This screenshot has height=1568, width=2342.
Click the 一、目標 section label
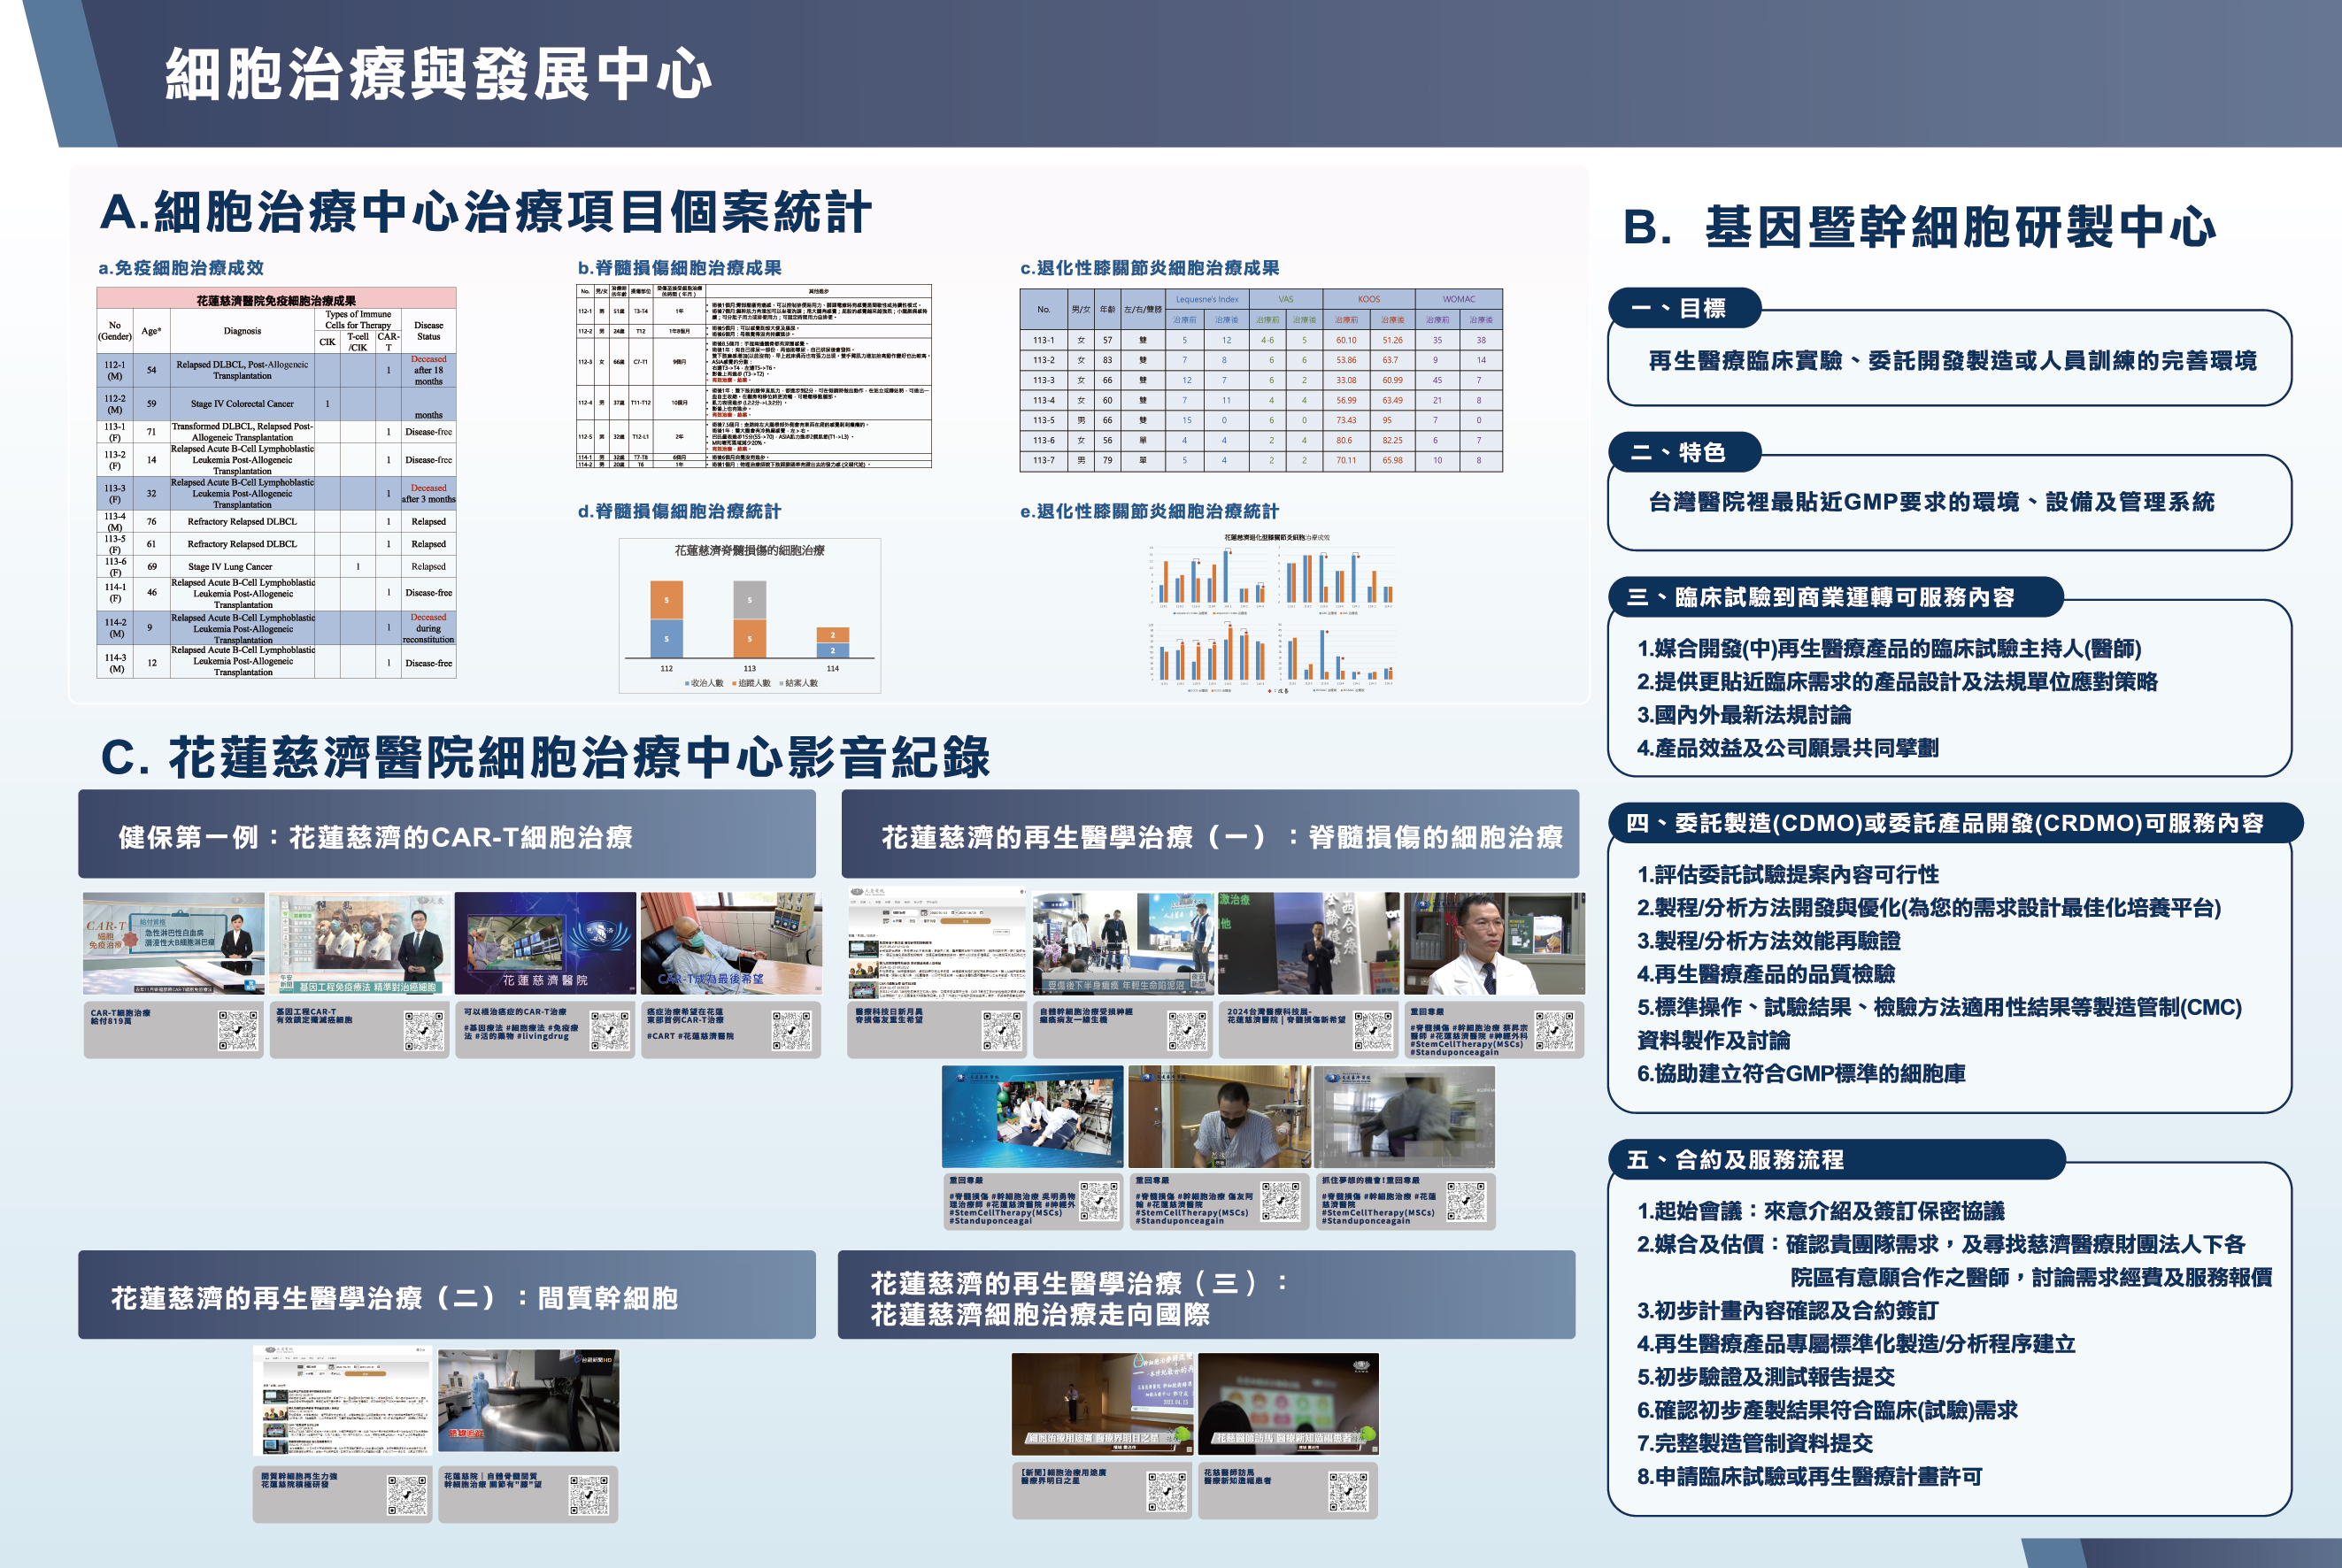coord(1684,308)
